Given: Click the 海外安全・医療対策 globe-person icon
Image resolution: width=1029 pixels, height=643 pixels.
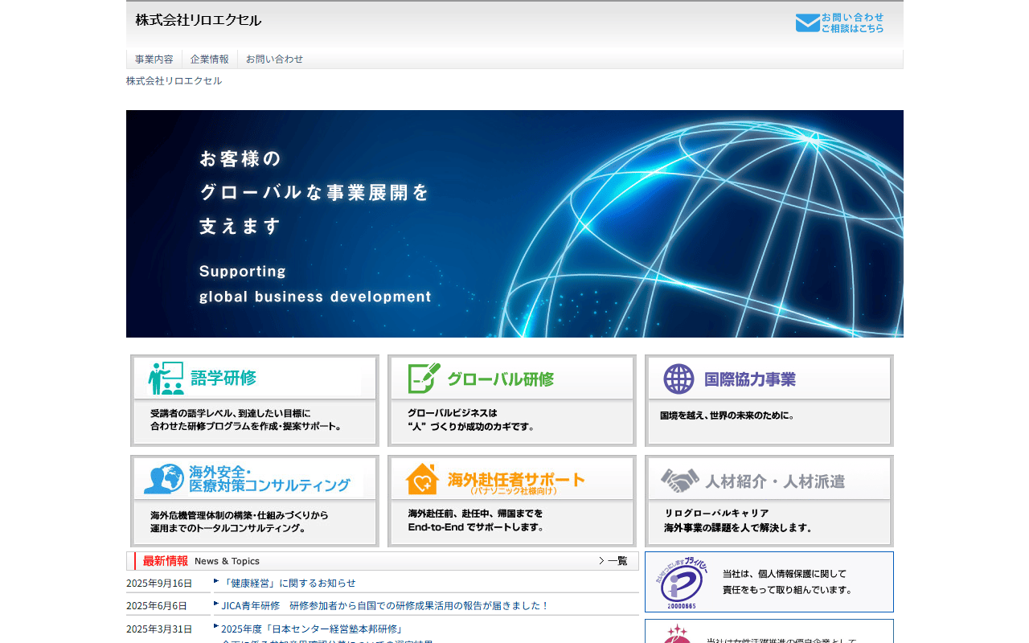Looking at the screenshot, I should (164, 479).
